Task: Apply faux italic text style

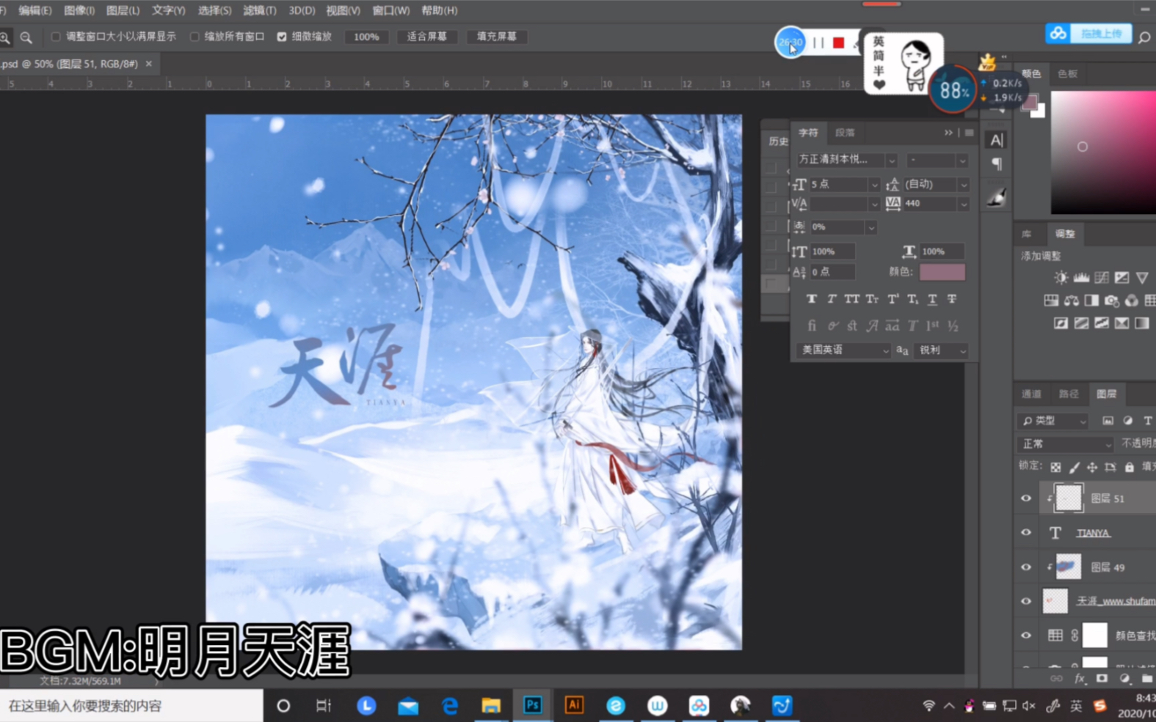Action: tap(832, 299)
